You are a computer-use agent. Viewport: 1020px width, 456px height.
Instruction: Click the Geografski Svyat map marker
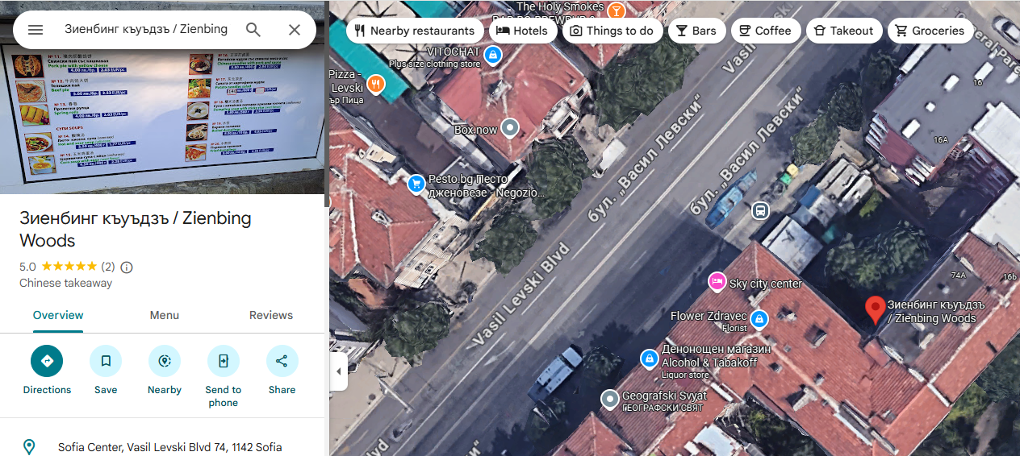(x=611, y=399)
